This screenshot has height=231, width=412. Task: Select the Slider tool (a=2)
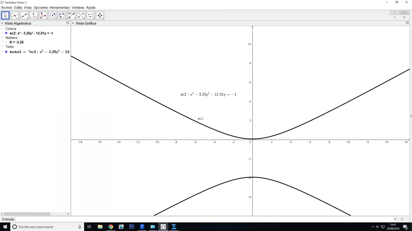(x=90, y=15)
